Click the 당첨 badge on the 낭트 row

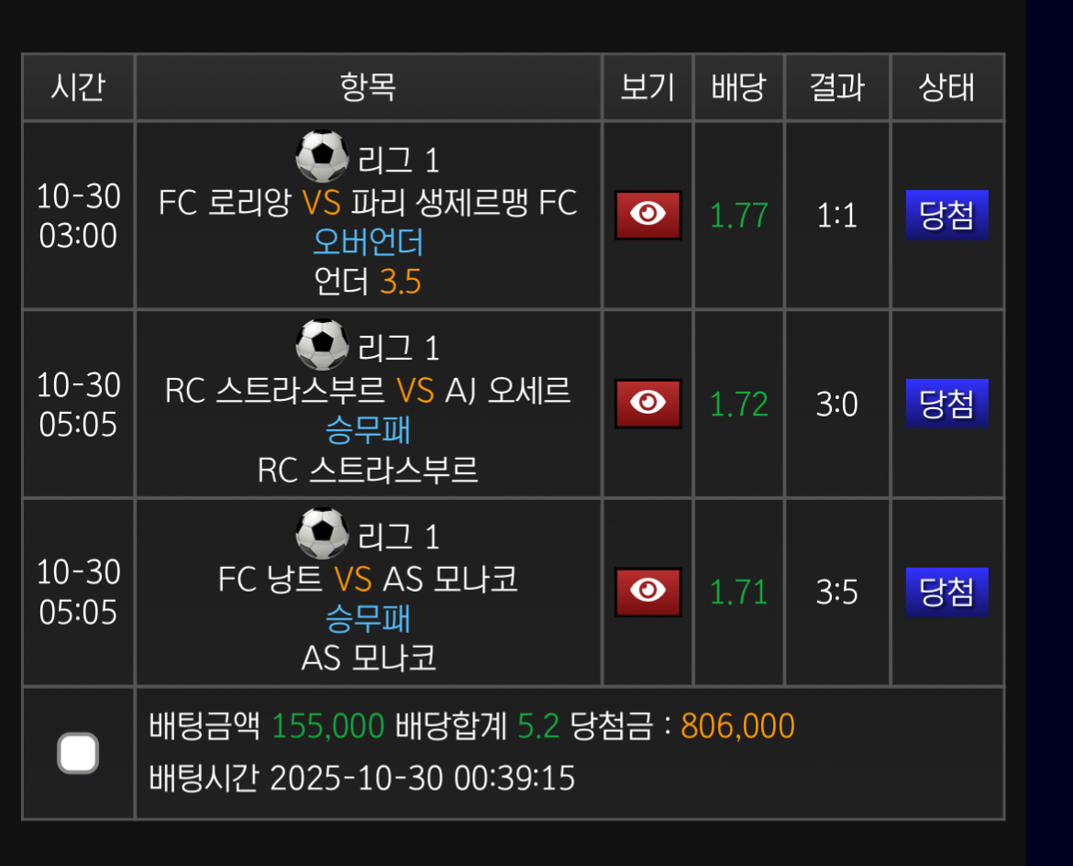[x=946, y=593]
